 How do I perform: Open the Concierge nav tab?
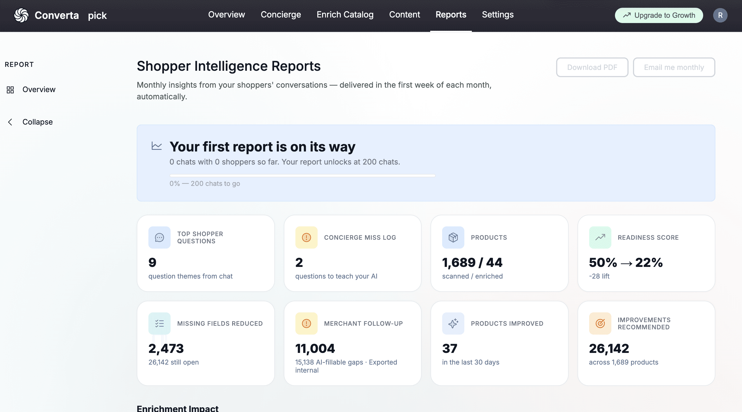280,15
